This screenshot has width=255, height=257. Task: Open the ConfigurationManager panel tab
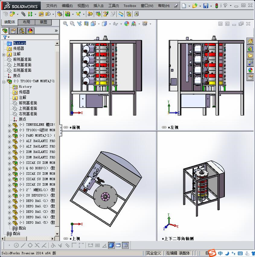22,31
